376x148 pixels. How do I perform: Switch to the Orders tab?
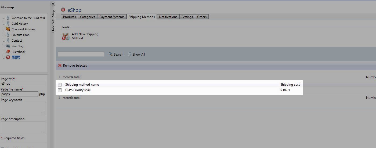202,17
